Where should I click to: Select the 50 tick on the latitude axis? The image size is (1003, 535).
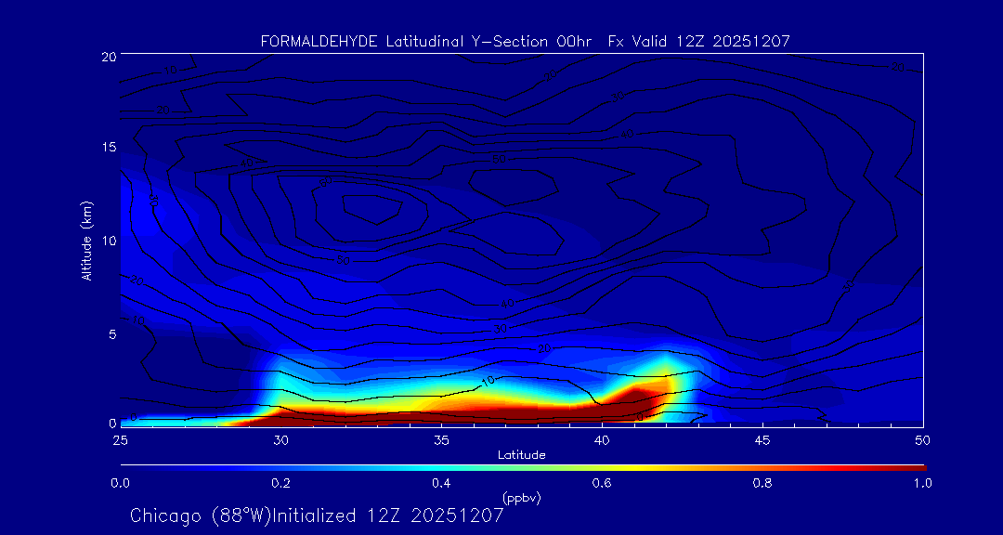(923, 439)
